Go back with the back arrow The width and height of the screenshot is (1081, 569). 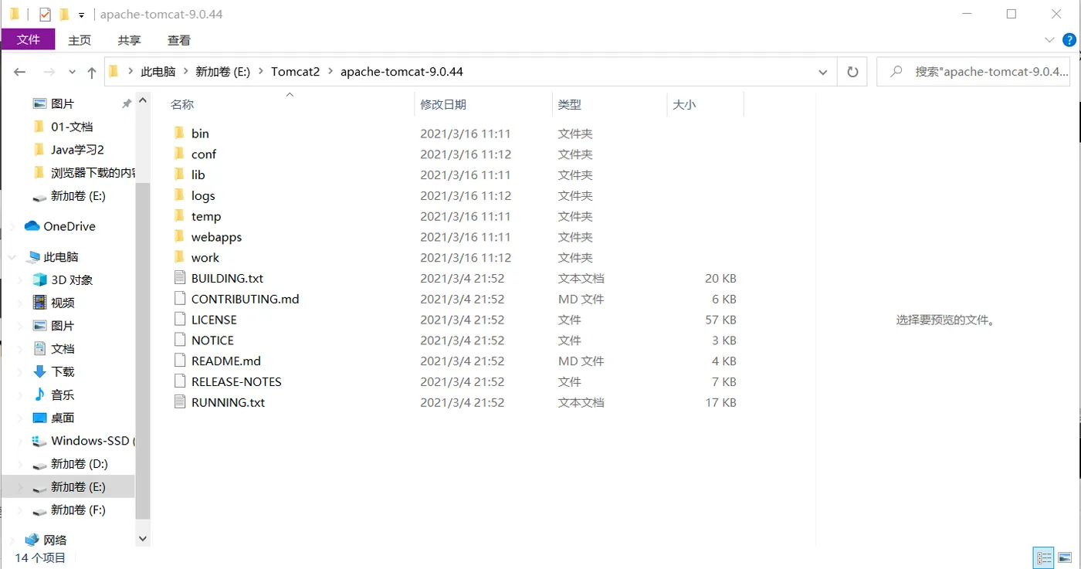[x=20, y=72]
